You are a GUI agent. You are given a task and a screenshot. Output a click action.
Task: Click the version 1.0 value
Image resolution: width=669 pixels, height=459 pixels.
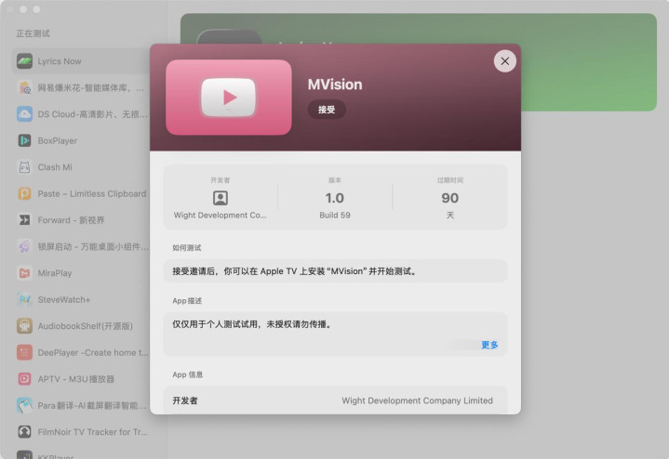tap(335, 198)
